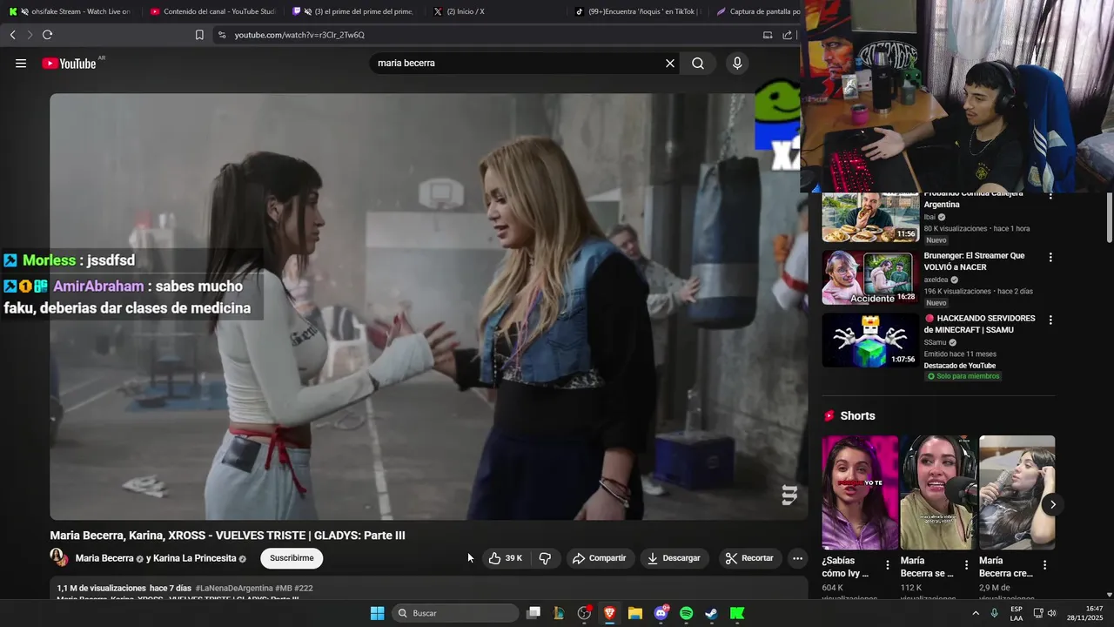Click the page vertical scrollbar

[x=1110, y=218]
